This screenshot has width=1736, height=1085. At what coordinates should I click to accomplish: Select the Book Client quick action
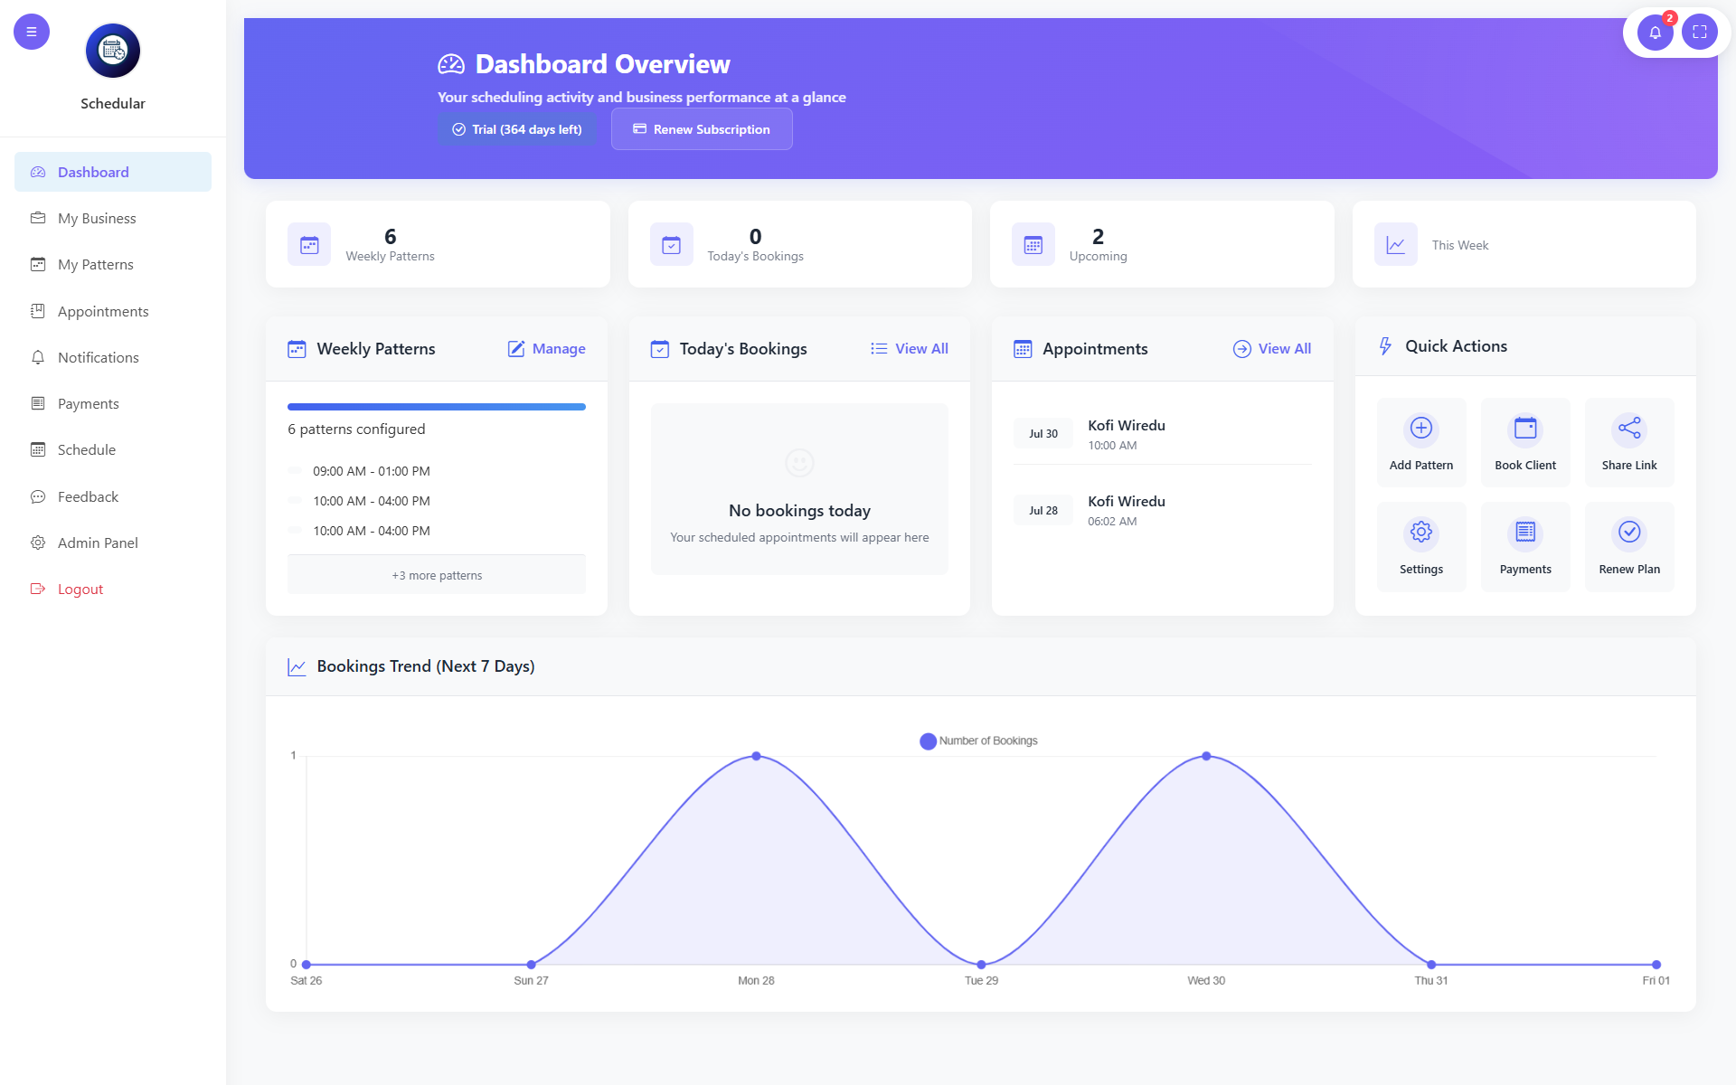point(1524,442)
